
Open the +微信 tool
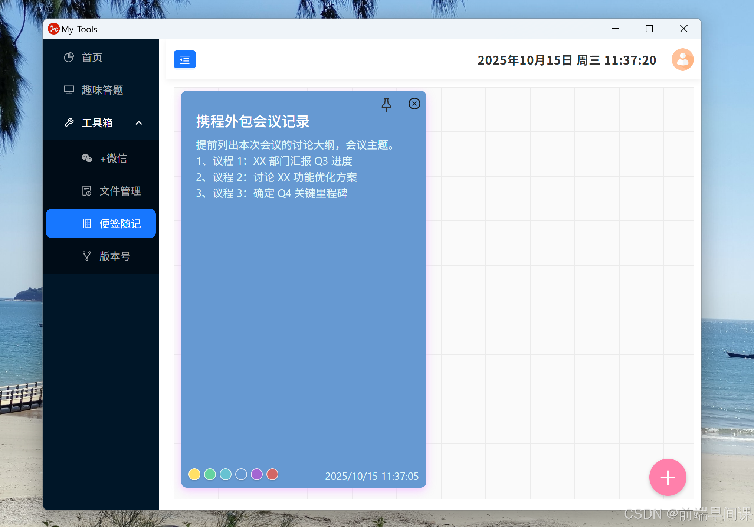coord(101,158)
